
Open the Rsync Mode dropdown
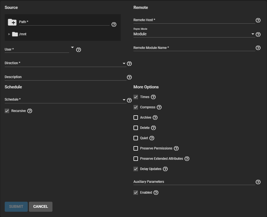click(x=194, y=34)
